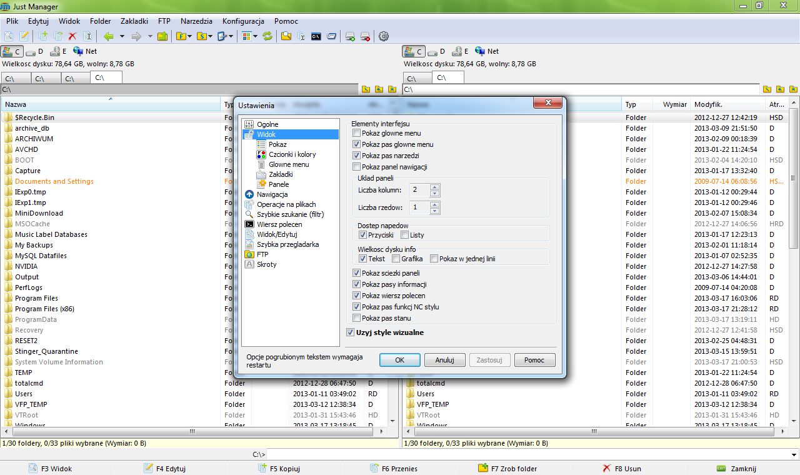Open back history dropdown arrow
The width and height of the screenshot is (800, 475).
tap(122, 36)
